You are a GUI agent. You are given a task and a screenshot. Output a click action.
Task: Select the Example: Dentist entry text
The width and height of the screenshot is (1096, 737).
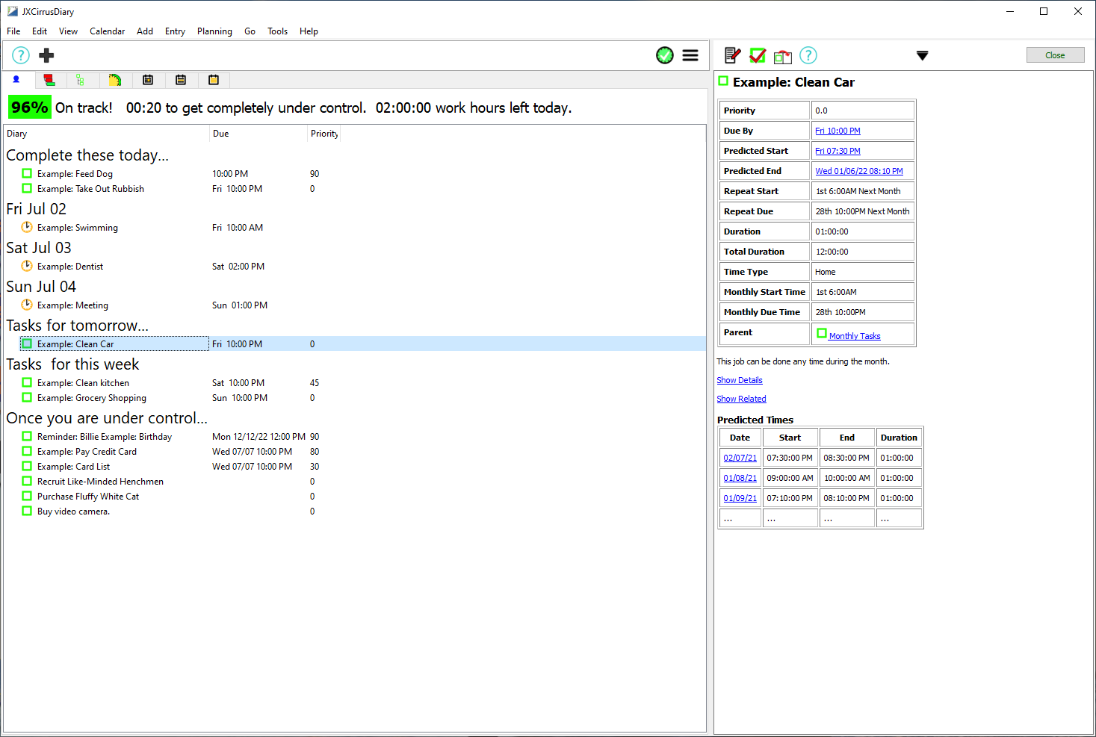click(70, 267)
